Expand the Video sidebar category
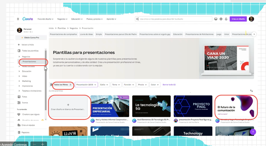266x146 pixels. (x=19, y=76)
